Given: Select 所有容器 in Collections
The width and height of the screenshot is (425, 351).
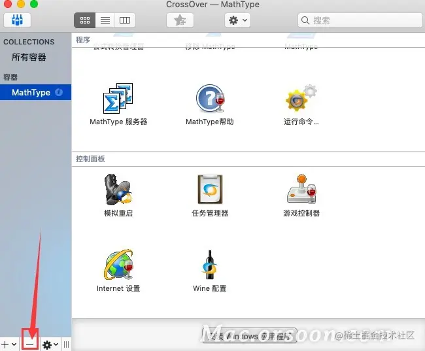Looking at the screenshot, I should click(x=29, y=57).
